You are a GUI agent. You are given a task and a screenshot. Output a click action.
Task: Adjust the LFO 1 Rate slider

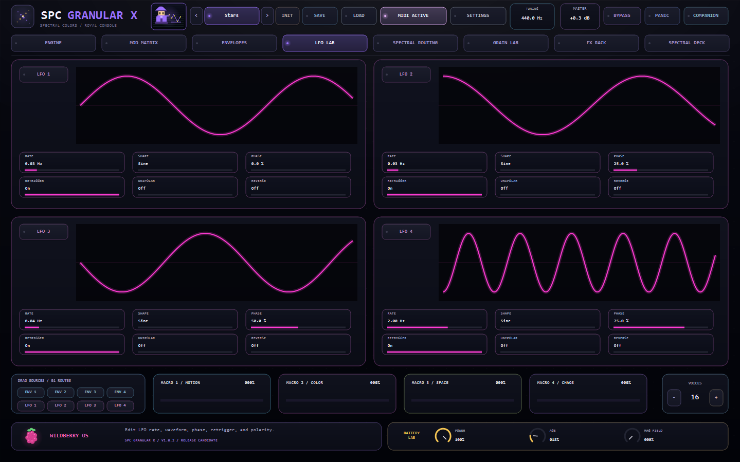click(72, 162)
